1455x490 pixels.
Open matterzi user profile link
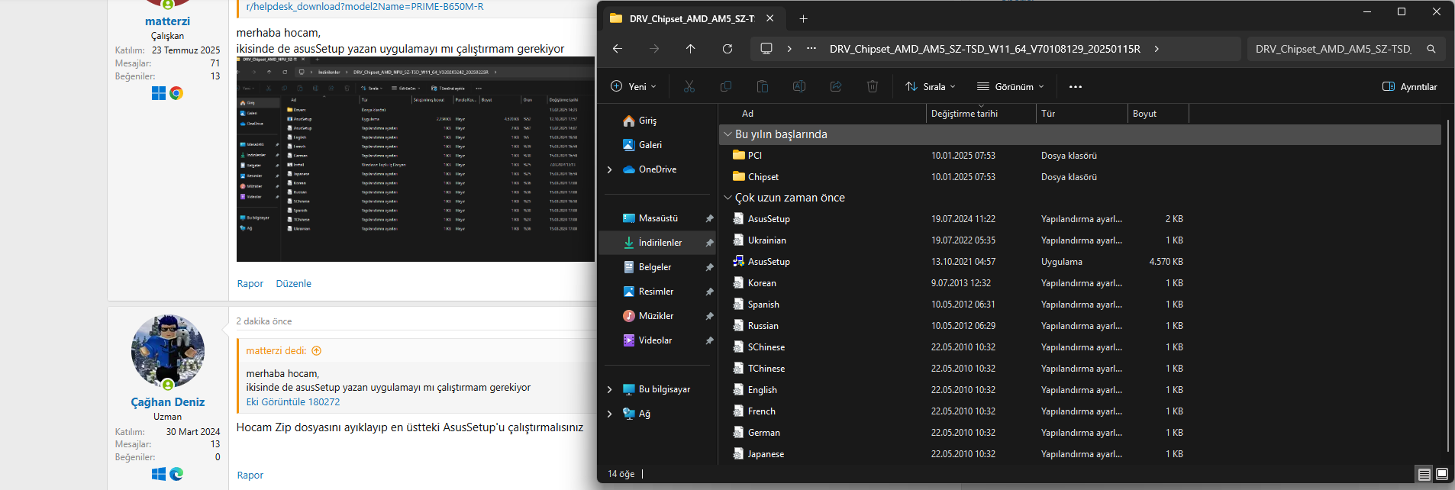point(167,21)
